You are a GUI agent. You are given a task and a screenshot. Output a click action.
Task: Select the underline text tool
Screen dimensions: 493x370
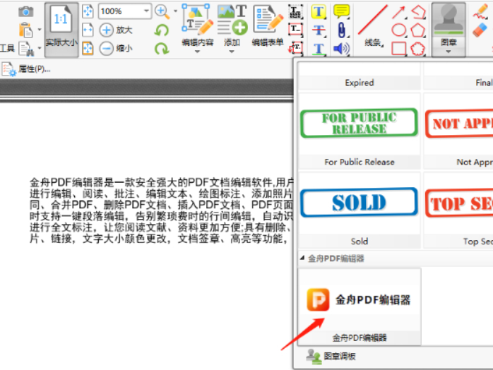[x=319, y=49]
